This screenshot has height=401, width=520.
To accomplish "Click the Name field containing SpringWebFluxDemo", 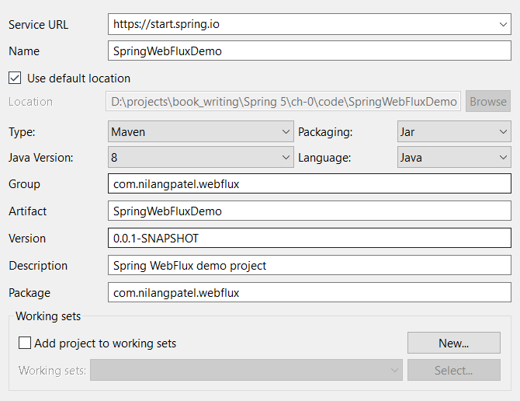I will click(x=309, y=51).
